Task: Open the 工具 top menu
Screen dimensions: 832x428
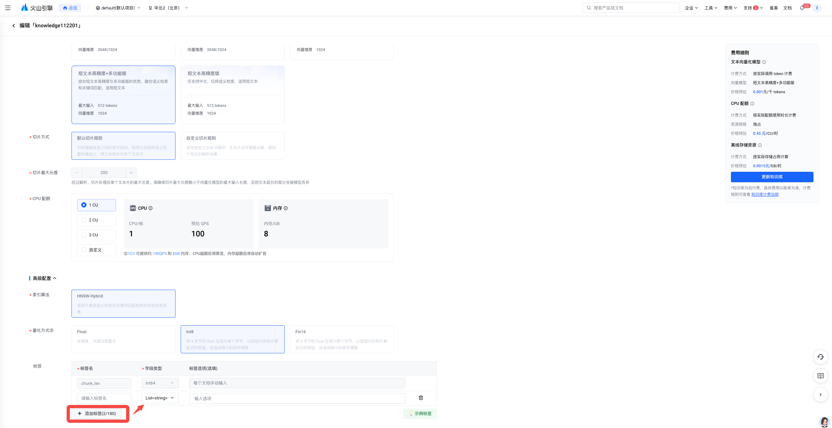Action: click(711, 8)
